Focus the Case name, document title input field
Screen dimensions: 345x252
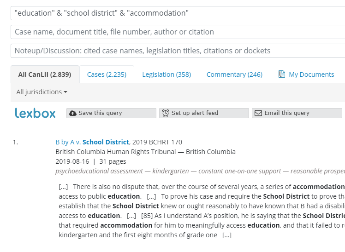(178, 32)
